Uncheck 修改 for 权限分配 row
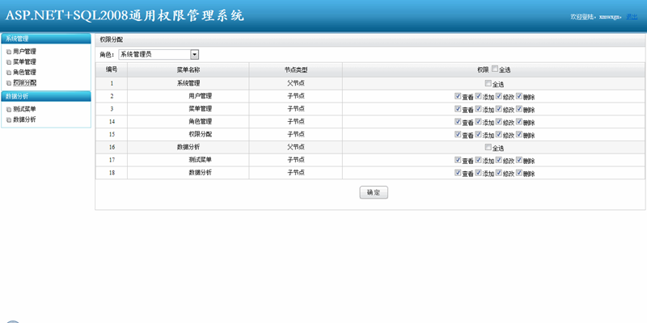Image resolution: width=647 pixels, height=323 pixels. point(498,134)
